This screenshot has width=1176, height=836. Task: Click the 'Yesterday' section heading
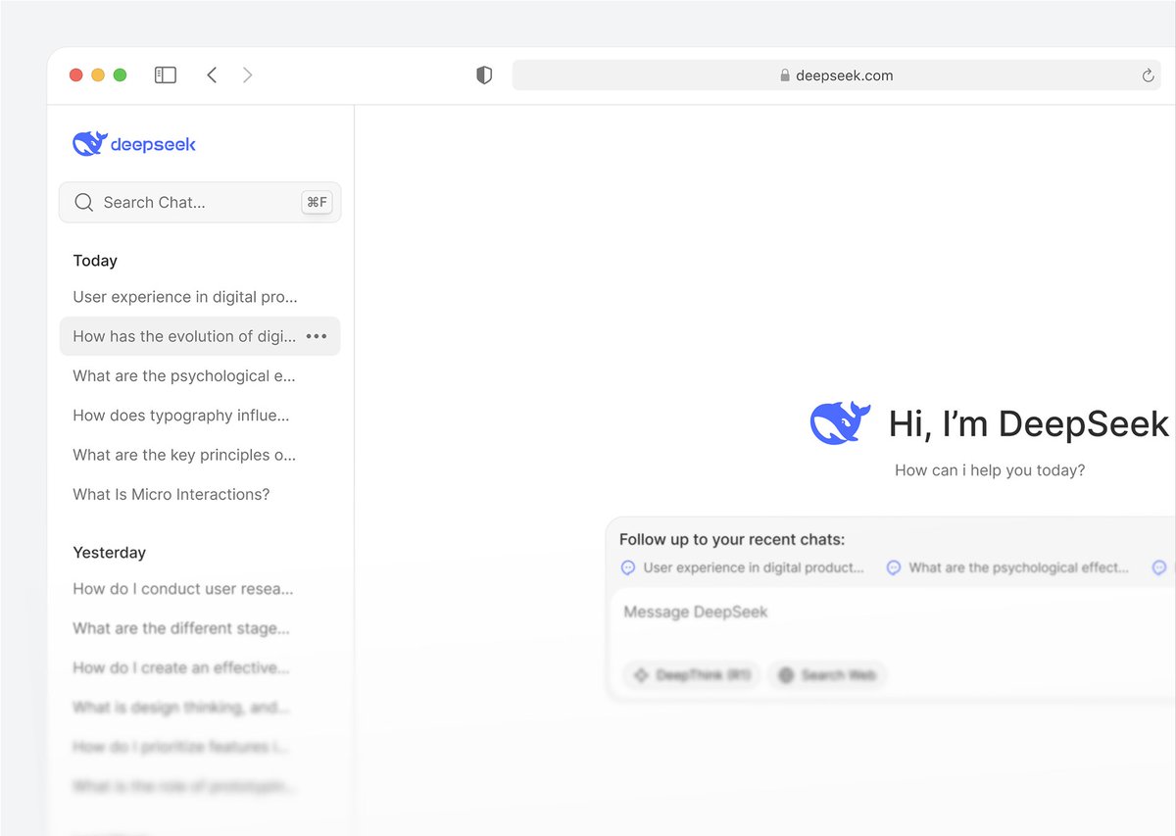point(110,553)
